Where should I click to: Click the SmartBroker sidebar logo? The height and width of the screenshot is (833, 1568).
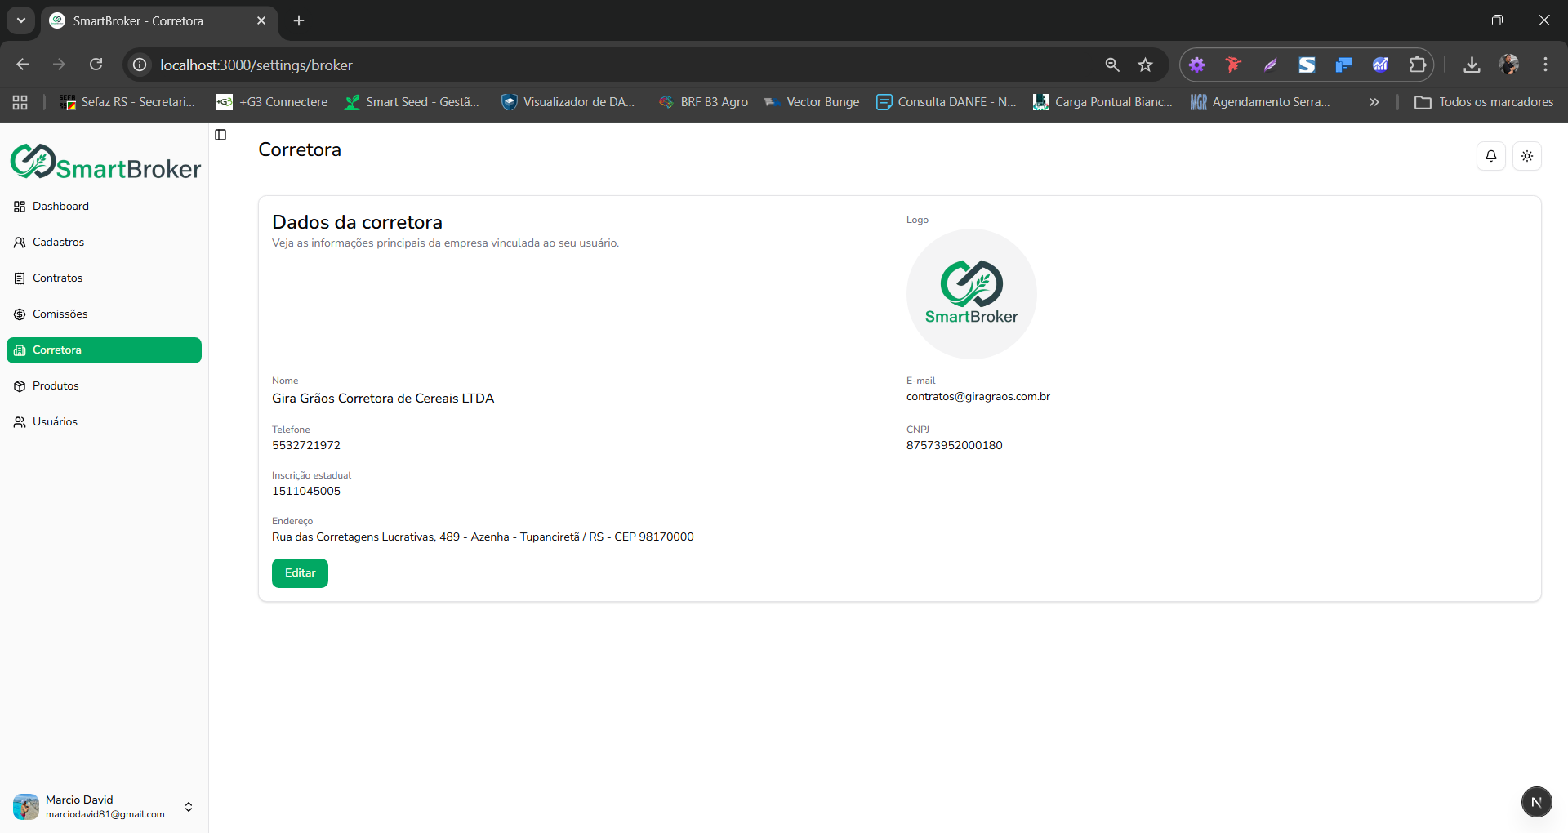point(105,162)
